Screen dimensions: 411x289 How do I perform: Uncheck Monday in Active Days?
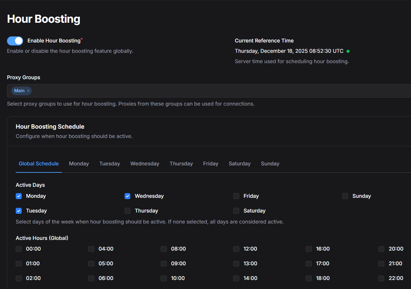click(19, 196)
